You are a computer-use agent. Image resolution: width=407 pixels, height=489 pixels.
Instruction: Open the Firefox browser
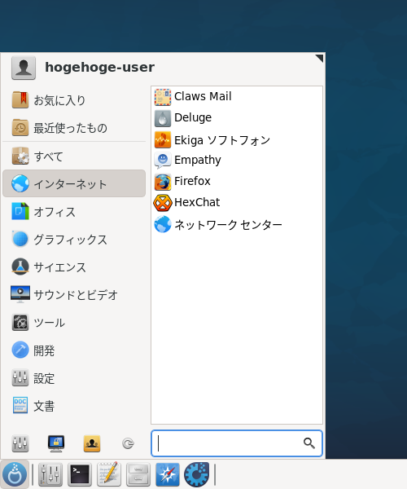click(x=237, y=182)
